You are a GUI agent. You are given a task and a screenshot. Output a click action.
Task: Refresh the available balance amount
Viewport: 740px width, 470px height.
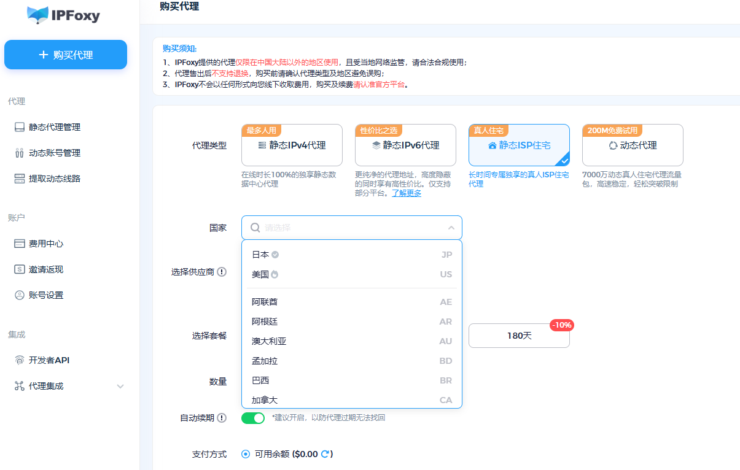325,454
